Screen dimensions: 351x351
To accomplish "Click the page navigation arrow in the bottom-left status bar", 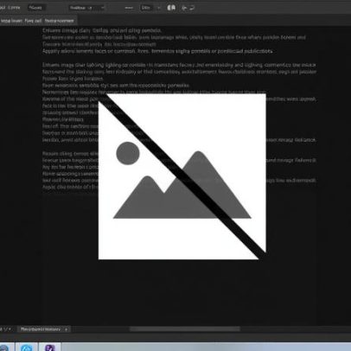I will (10, 329).
